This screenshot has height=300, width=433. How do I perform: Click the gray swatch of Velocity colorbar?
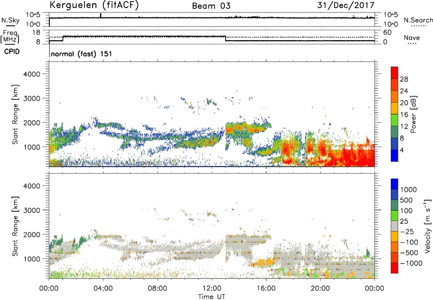(395, 226)
